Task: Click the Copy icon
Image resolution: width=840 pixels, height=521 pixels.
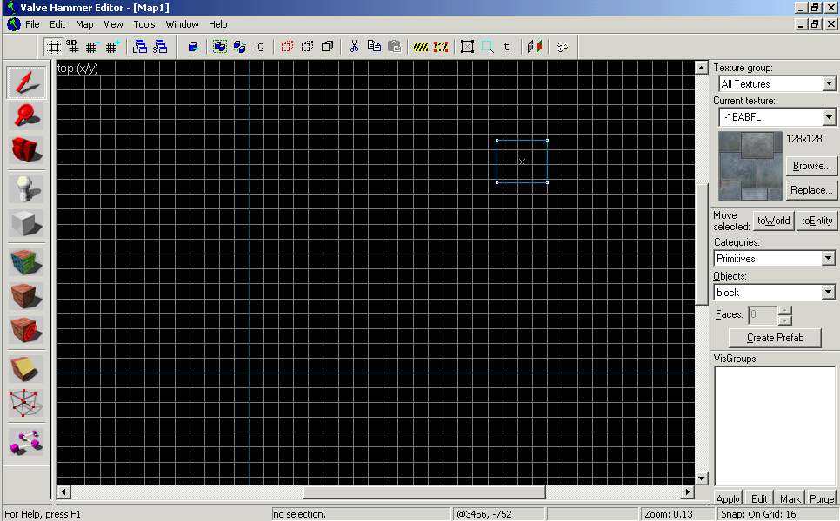Action: click(x=374, y=47)
